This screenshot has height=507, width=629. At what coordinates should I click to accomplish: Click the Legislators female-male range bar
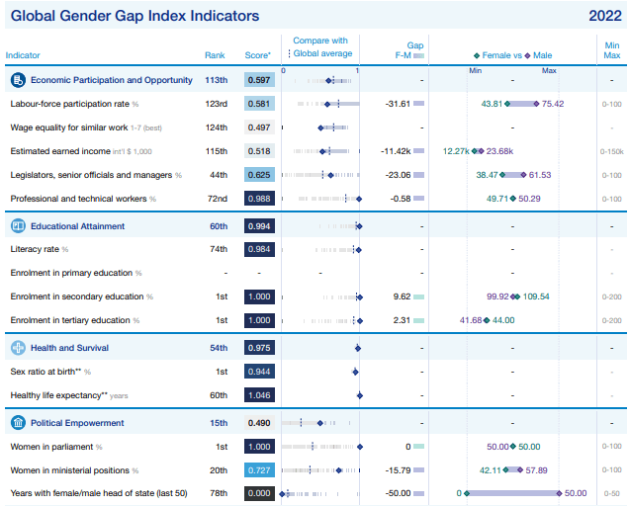pos(513,175)
